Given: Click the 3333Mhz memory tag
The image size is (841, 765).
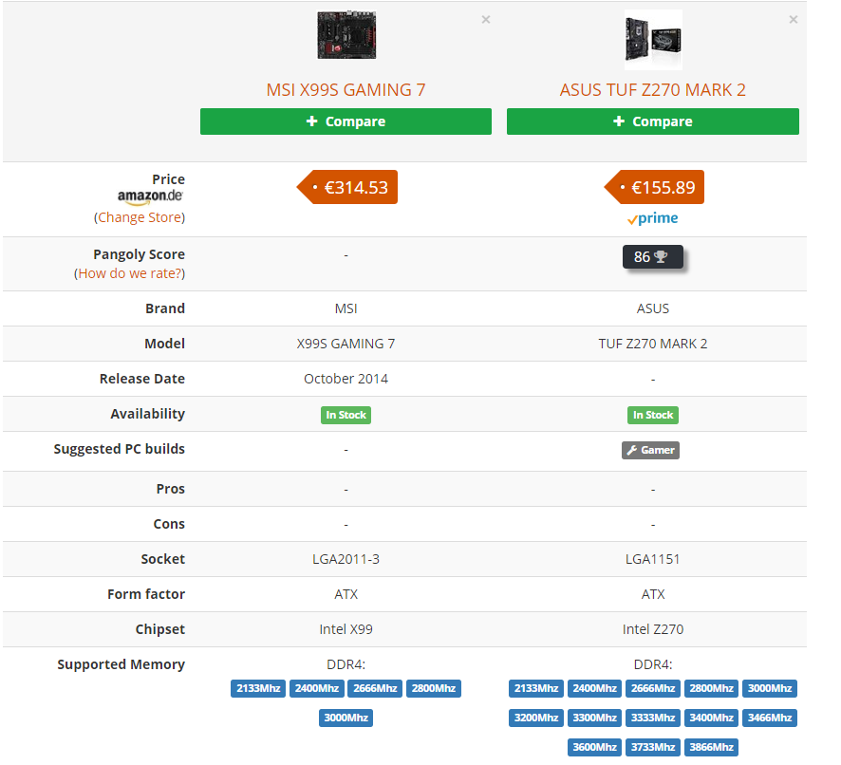Looking at the screenshot, I should click(x=653, y=718).
